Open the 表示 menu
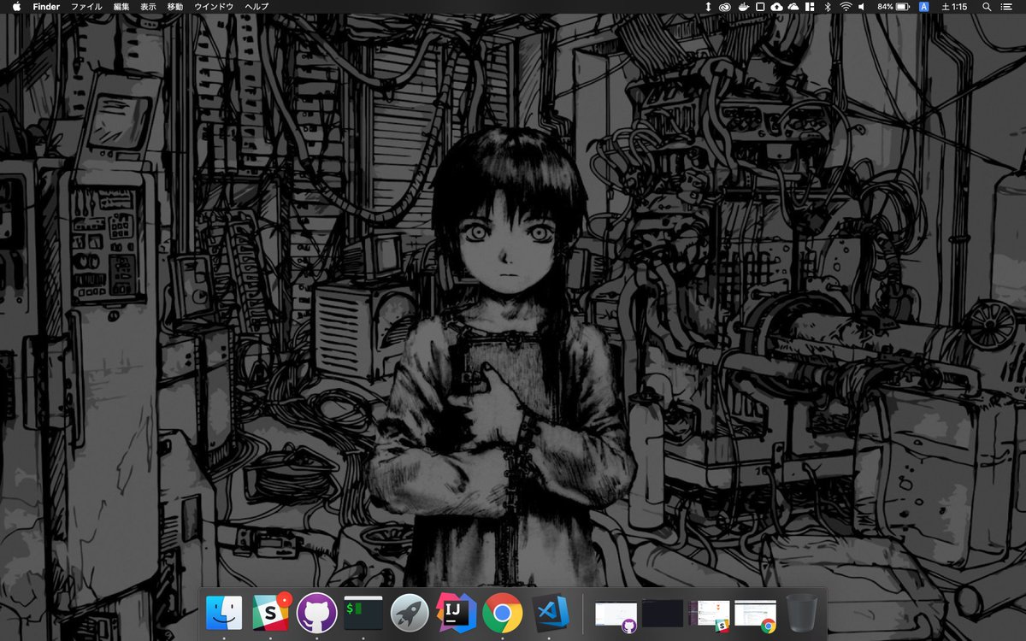This screenshot has width=1026, height=641. coord(148,7)
